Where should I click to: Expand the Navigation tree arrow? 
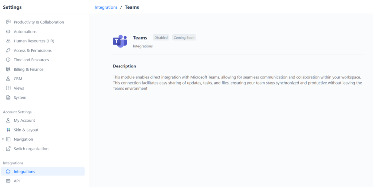pos(3,139)
